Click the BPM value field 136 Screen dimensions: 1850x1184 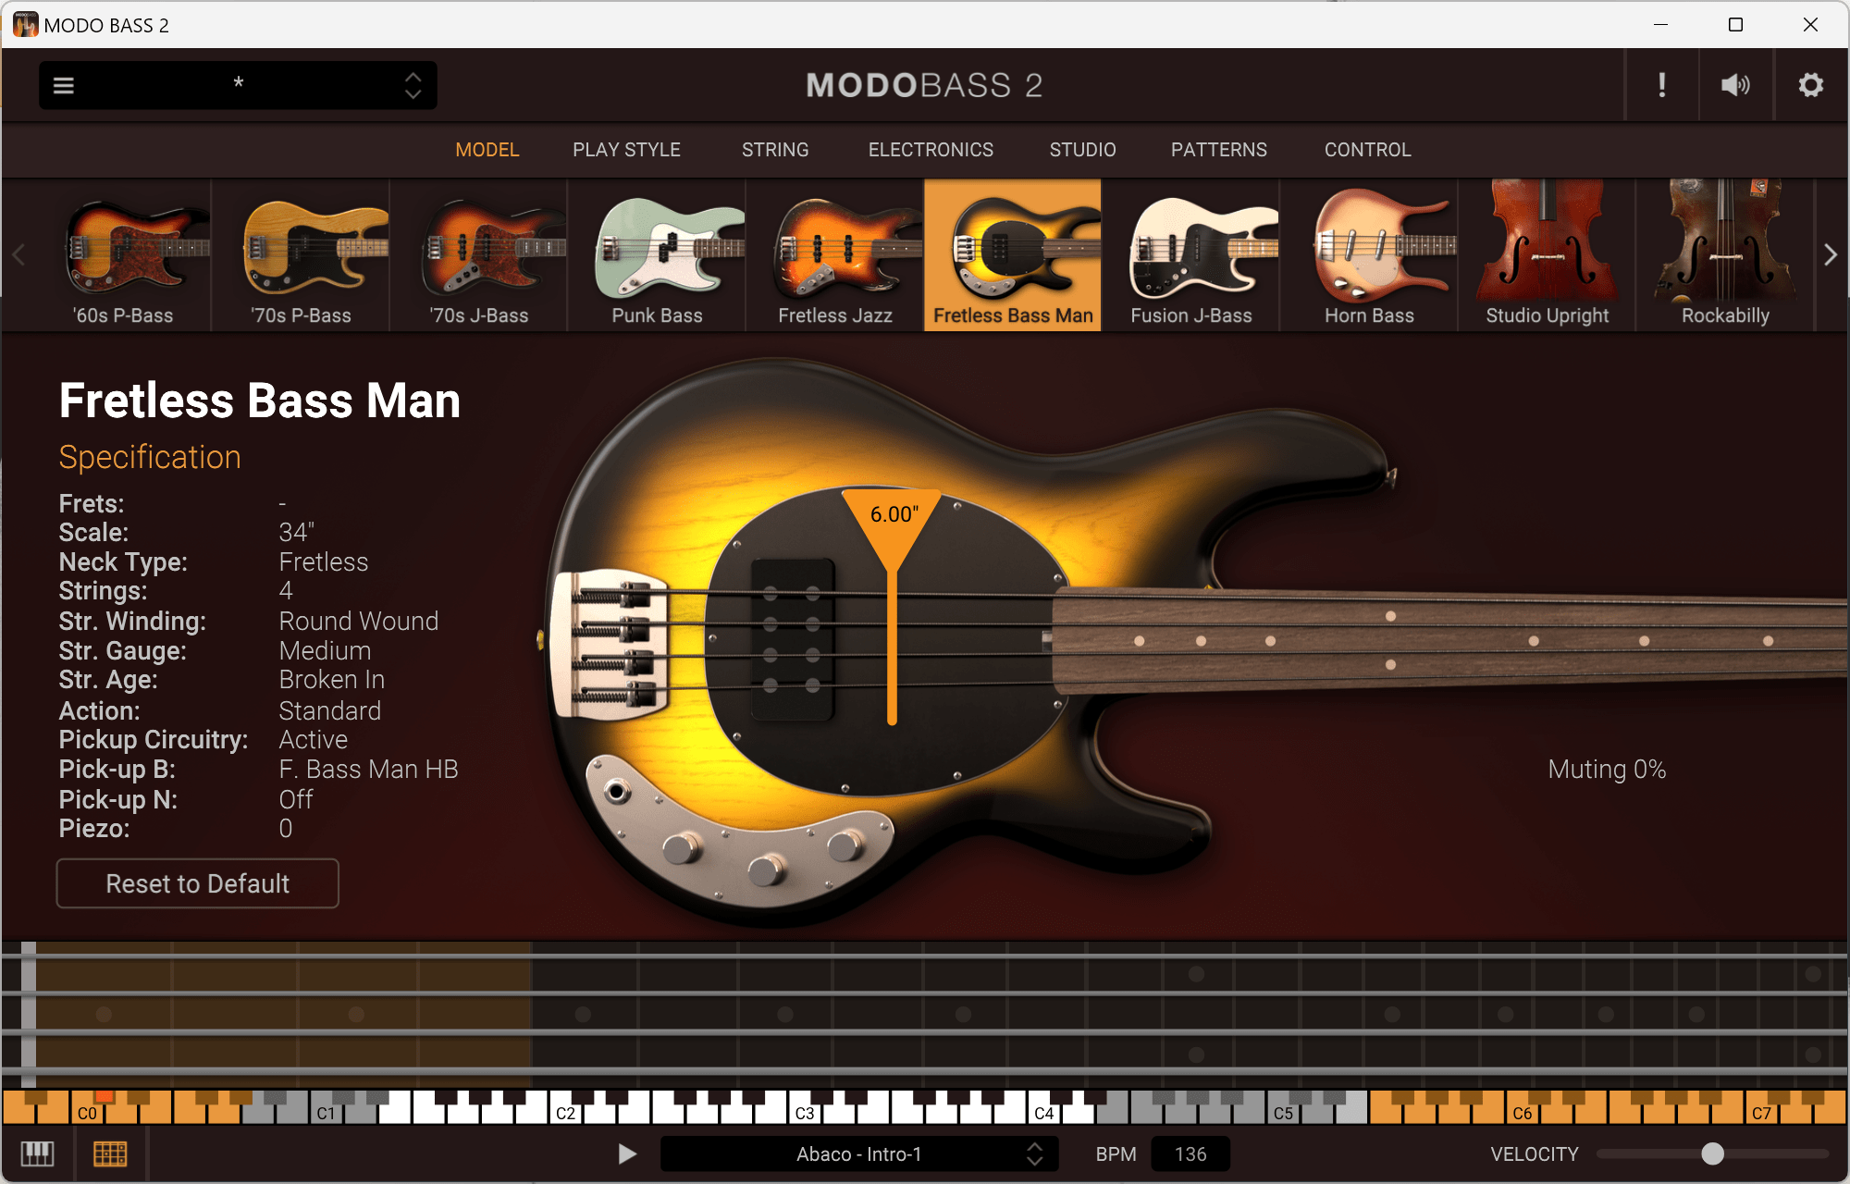[x=1190, y=1153]
